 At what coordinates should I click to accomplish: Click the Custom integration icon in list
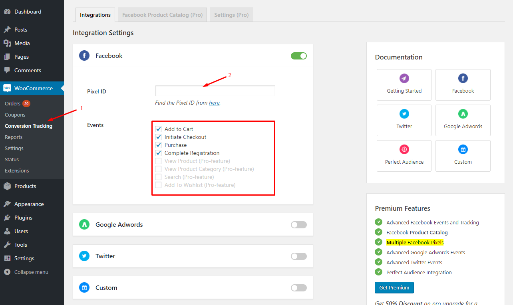pyautogui.click(x=84, y=287)
